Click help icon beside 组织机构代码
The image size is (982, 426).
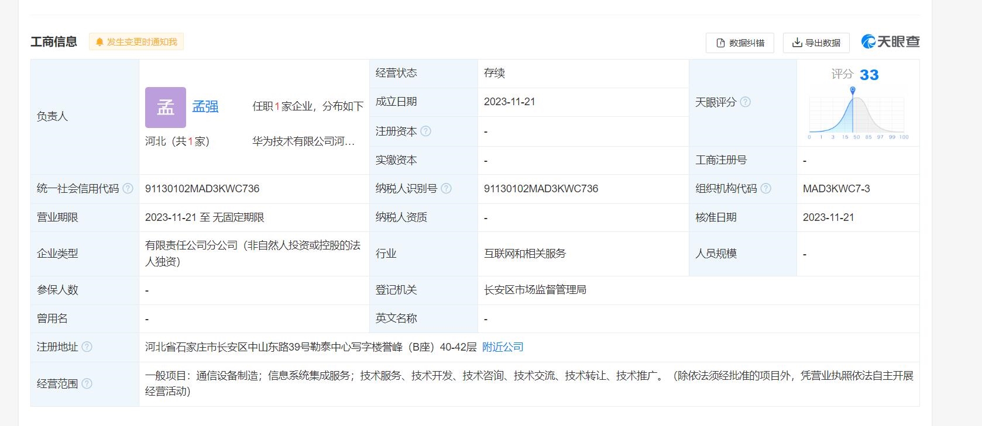[765, 189]
